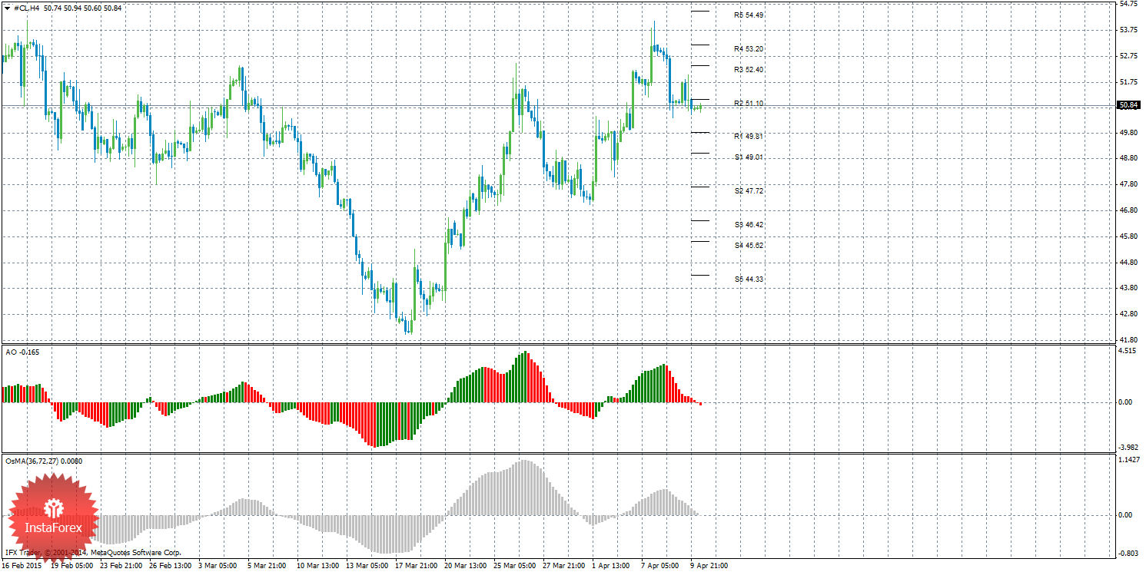This screenshot has height=572, width=1146.
Task: Select the R4 53.20 resistance label
Action: (749, 49)
